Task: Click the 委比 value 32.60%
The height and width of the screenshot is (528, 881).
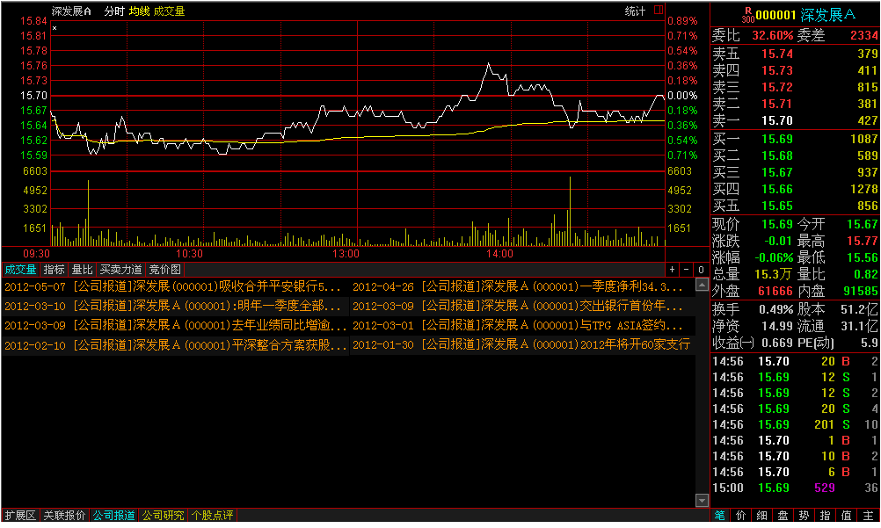Action: tap(773, 35)
